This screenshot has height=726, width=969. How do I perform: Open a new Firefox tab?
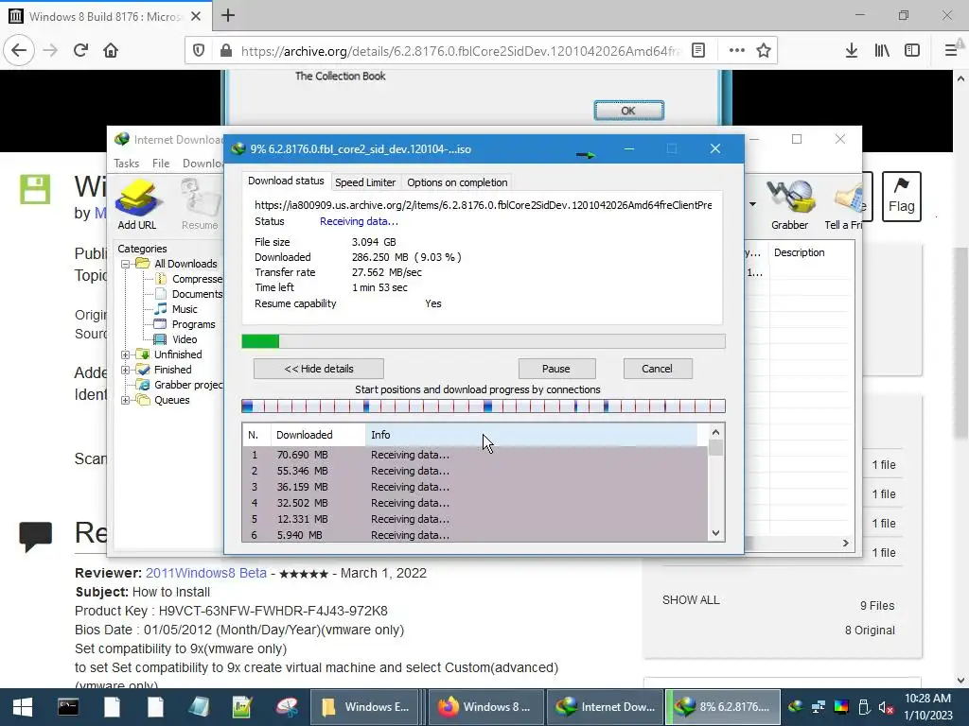coord(228,15)
